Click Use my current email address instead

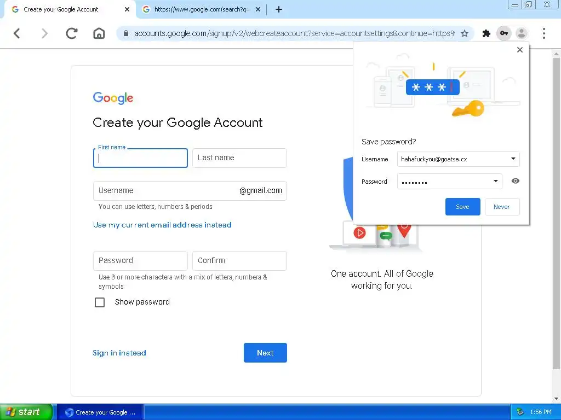tap(162, 225)
